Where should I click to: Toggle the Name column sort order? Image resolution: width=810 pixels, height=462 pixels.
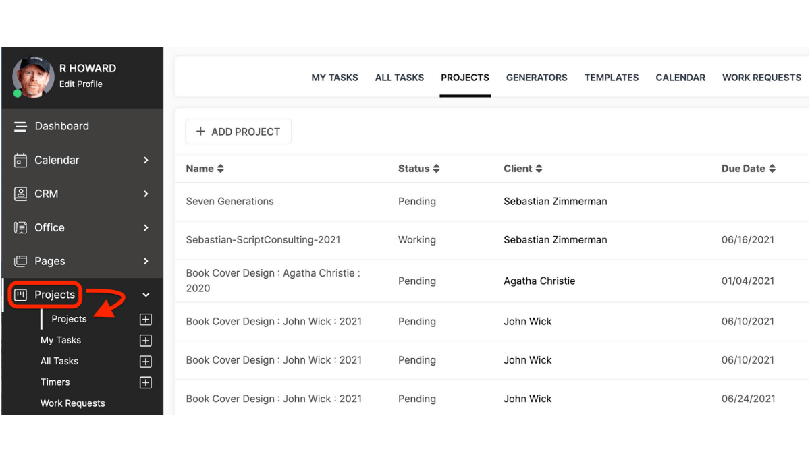coord(220,168)
